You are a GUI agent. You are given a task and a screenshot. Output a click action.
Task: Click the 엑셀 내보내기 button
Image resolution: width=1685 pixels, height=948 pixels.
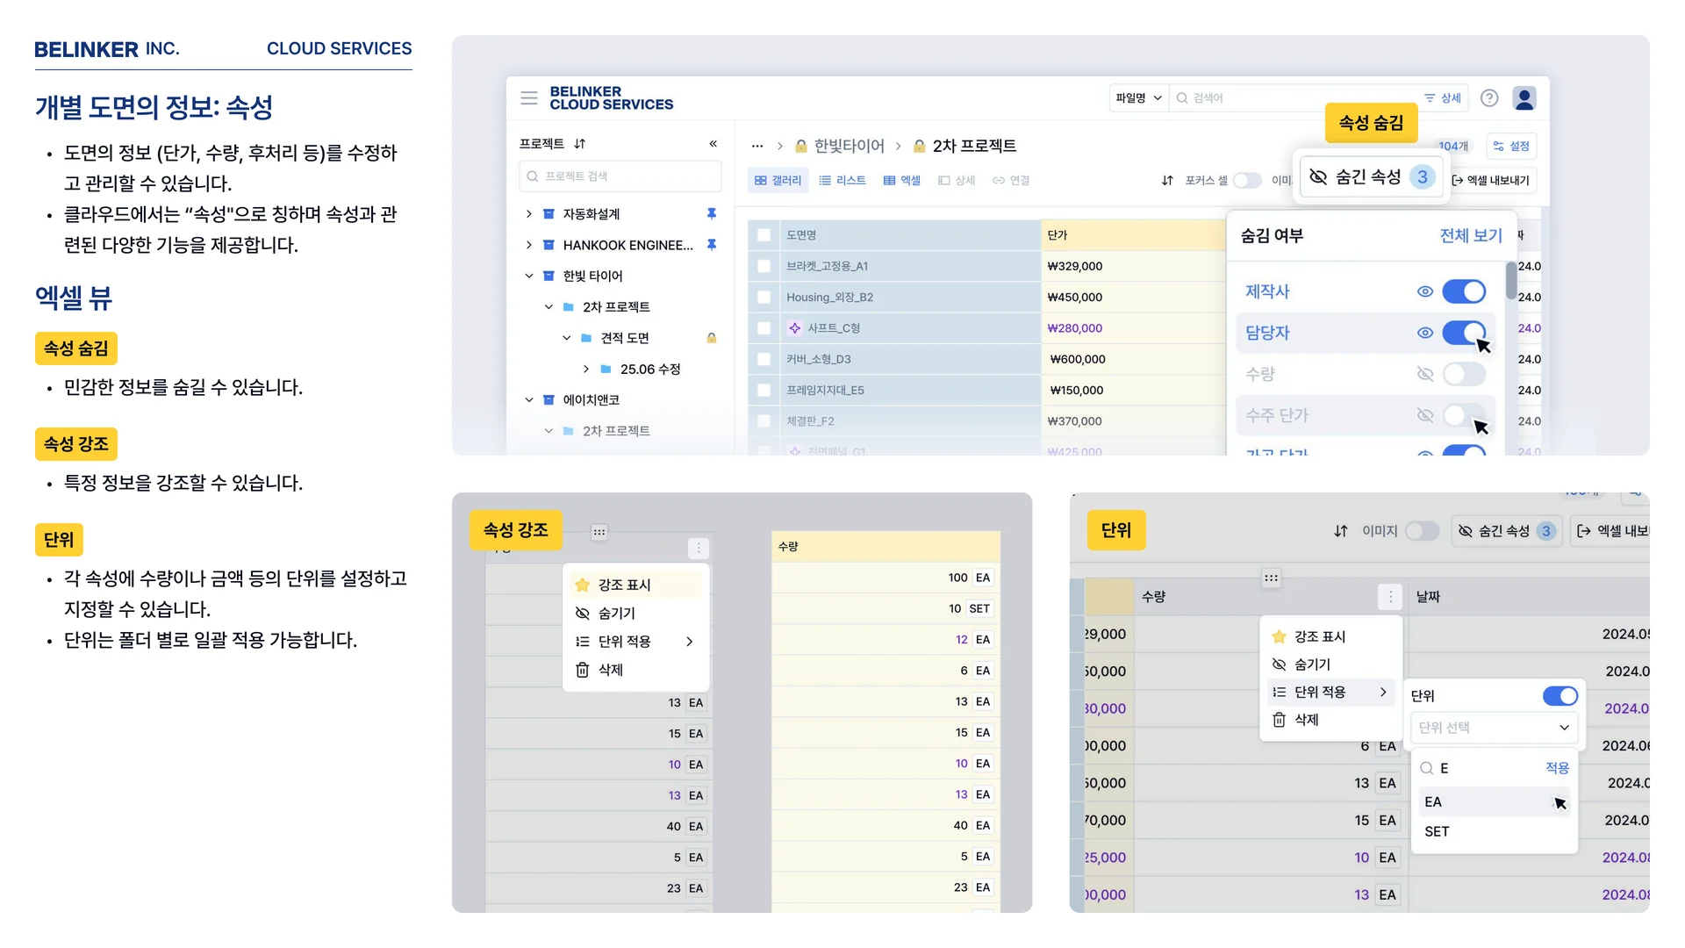tap(1491, 181)
